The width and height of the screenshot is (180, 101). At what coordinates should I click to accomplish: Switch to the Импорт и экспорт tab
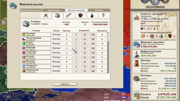click(76, 10)
